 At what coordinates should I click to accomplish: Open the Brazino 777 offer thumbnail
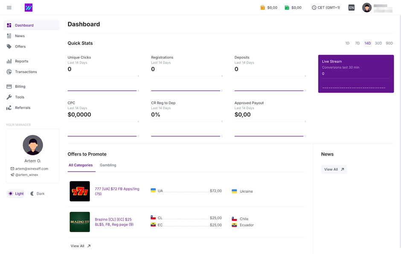pyautogui.click(x=80, y=222)
